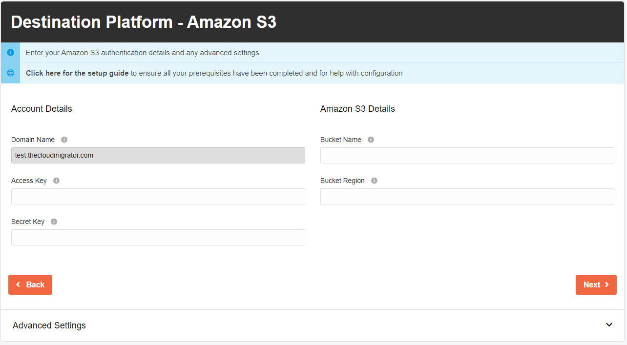Click the Account Details heading
Screen dimensions: 627x345
42,109
